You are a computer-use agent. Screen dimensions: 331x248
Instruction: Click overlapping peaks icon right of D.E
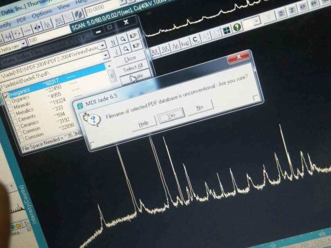(175, 46)
